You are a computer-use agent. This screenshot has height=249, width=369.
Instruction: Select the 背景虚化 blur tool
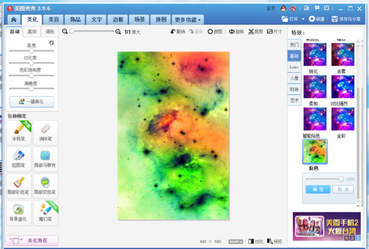pos(18,213)
